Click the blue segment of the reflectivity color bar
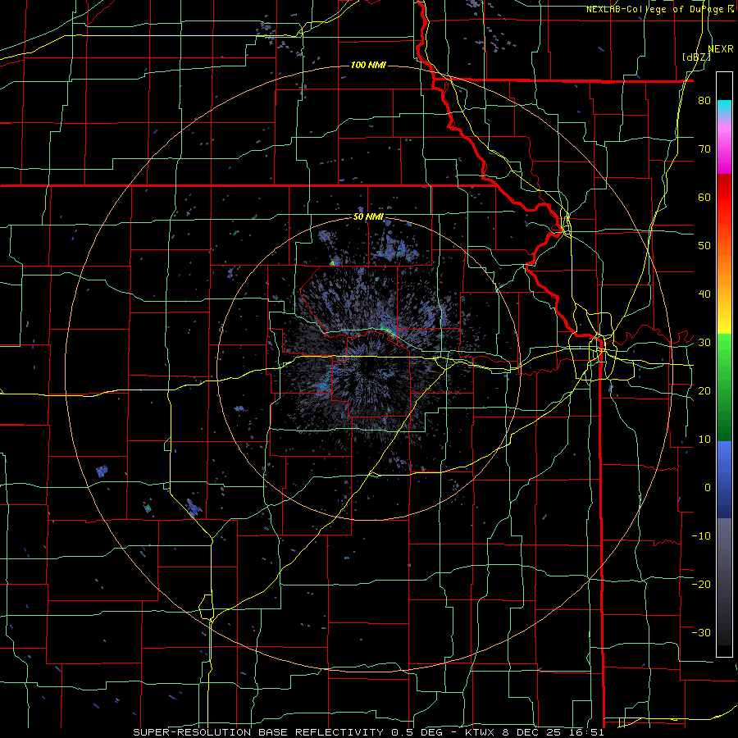 point(724,480)
